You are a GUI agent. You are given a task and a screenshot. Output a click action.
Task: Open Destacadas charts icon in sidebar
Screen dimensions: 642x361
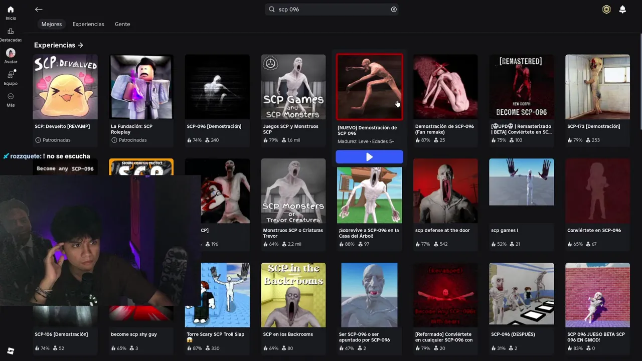[11, 31]
